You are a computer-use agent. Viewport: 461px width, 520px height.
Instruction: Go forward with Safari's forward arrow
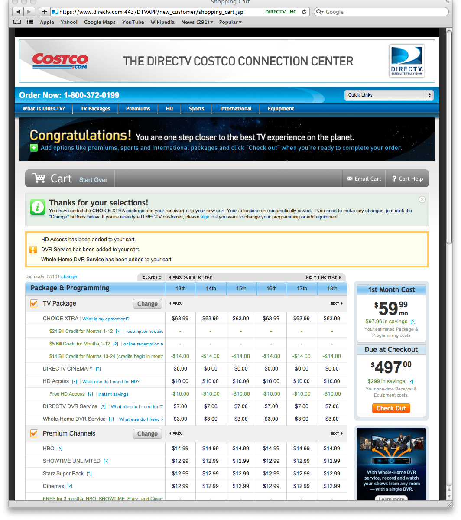pyautogui.click(x=29, y=12)
